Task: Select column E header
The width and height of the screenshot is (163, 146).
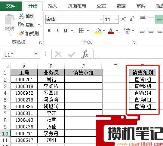Action: 116,66
